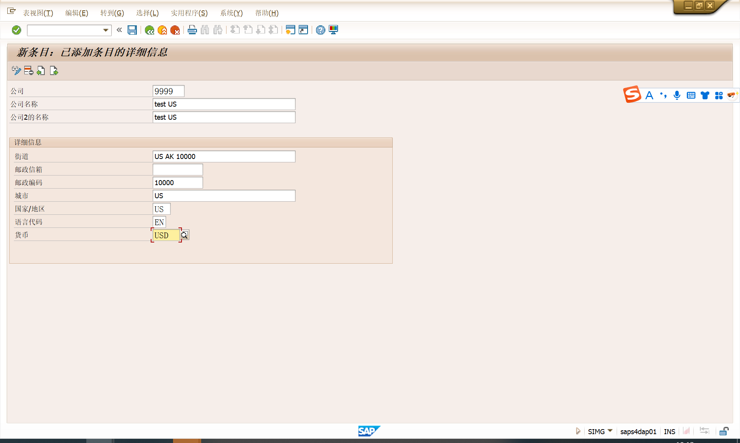Expand the SIMG status bar dropdown
The width and height of the screenshot is (740, 443).
click(610, 431)
